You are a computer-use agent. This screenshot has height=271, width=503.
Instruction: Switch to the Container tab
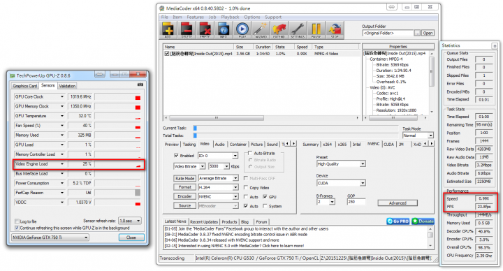pyautogui.click(x=238, y=145)
